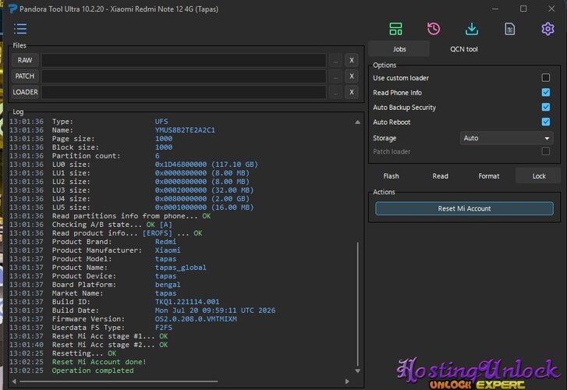Click Userdata FS Type value 'F2FS'
The image size is (567, 390).
click(164, 328)
